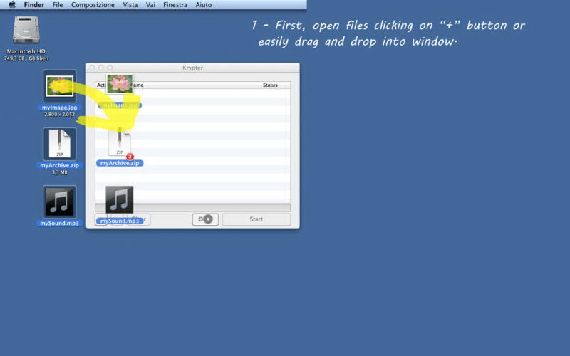
Task: Click the dragged music note icon in Krypter
Action: pos(120,200)
